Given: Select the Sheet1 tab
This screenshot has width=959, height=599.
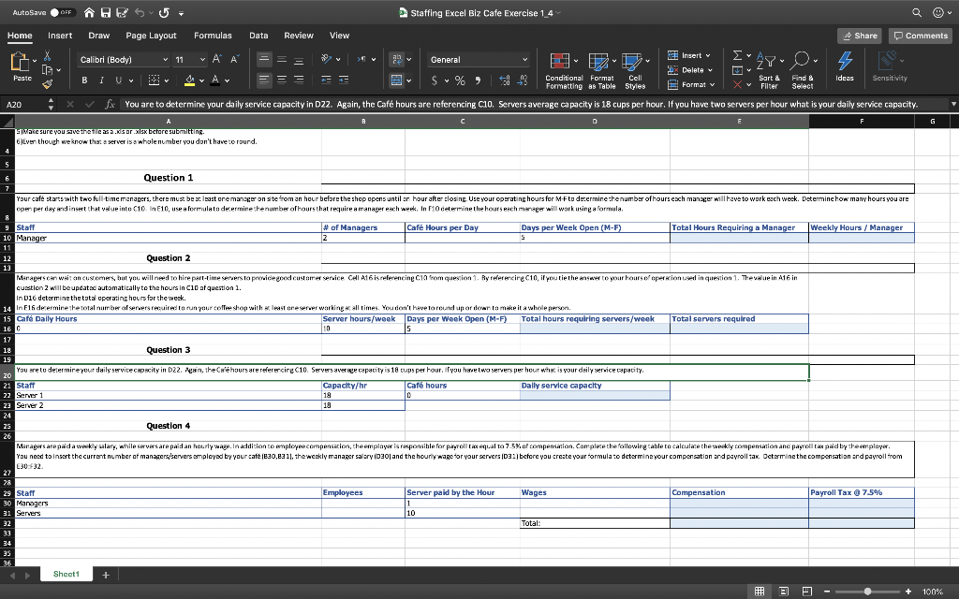Looking at the screenshot, I should (x=65, y=574).
